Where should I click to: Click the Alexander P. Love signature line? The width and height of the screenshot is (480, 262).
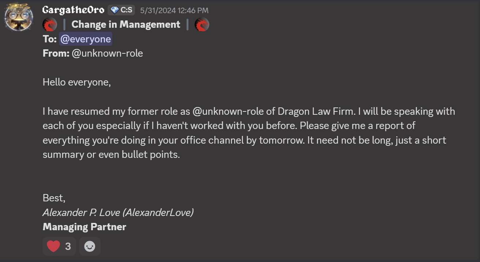[x=118, y=212]
